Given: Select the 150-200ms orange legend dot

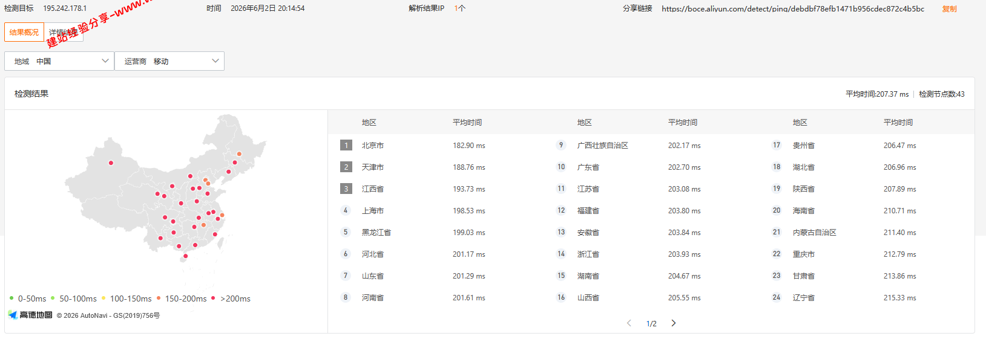Looking at the screenshot, I should coord(159,298).
